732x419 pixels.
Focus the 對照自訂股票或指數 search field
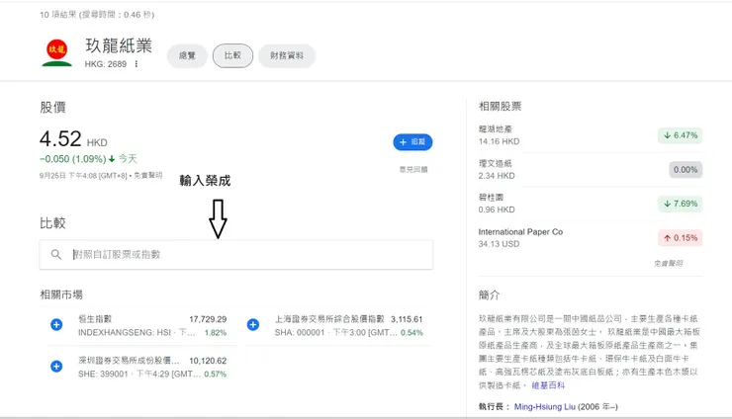pos(236,254)
